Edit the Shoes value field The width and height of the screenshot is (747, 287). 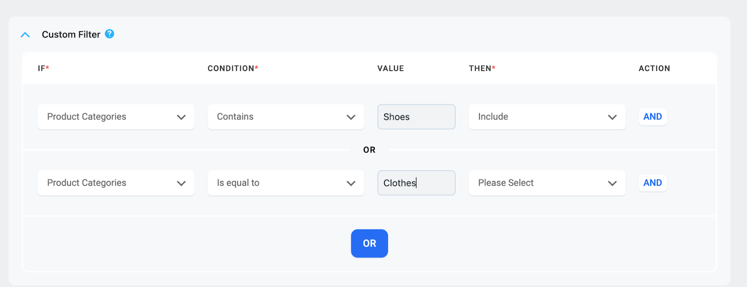416,117
